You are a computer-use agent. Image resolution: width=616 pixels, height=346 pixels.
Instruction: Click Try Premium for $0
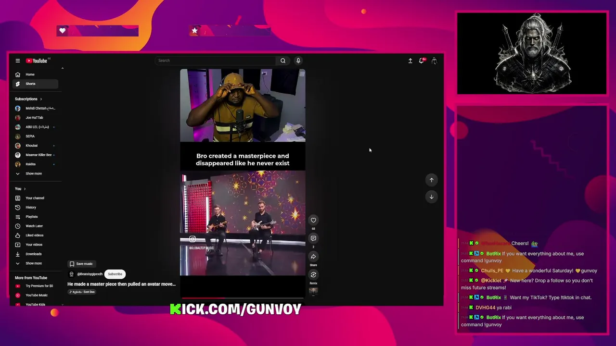(36, 286)
